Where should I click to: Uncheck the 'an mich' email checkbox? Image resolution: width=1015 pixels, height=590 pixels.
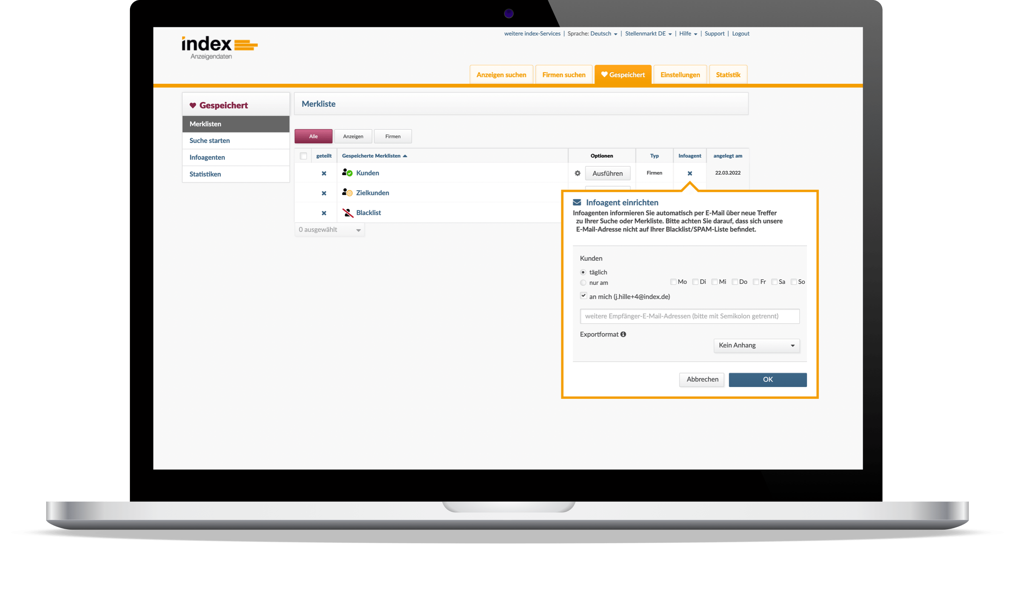click(583, 295)
